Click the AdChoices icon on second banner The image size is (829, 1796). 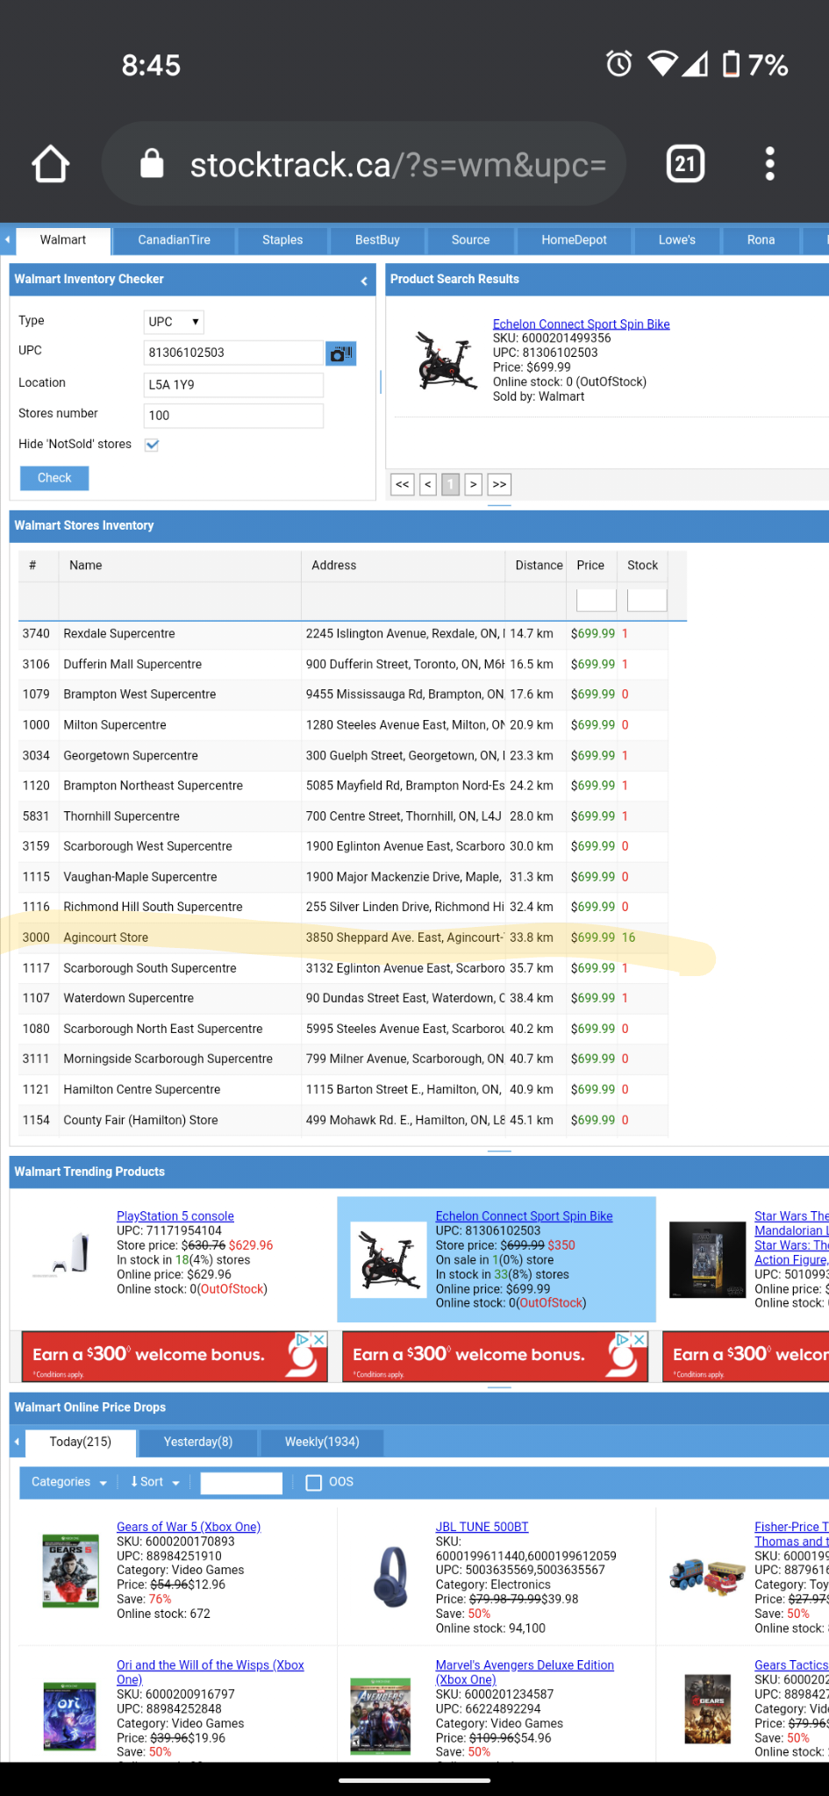[x=623, y=1340]
